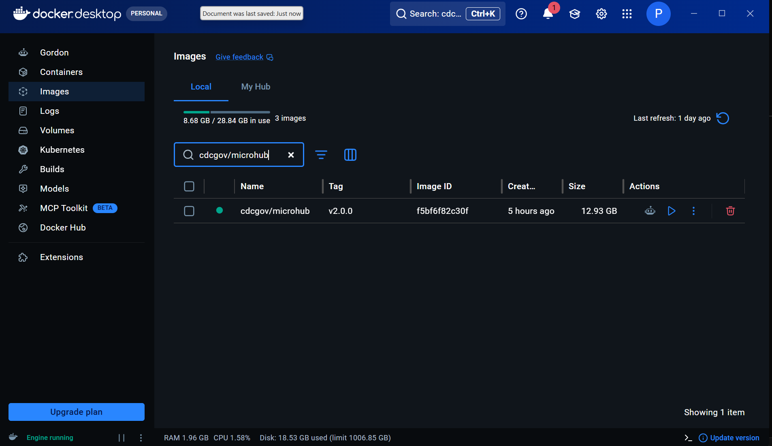
Task: Click the 5 hours ago cell
Action: 531,211
